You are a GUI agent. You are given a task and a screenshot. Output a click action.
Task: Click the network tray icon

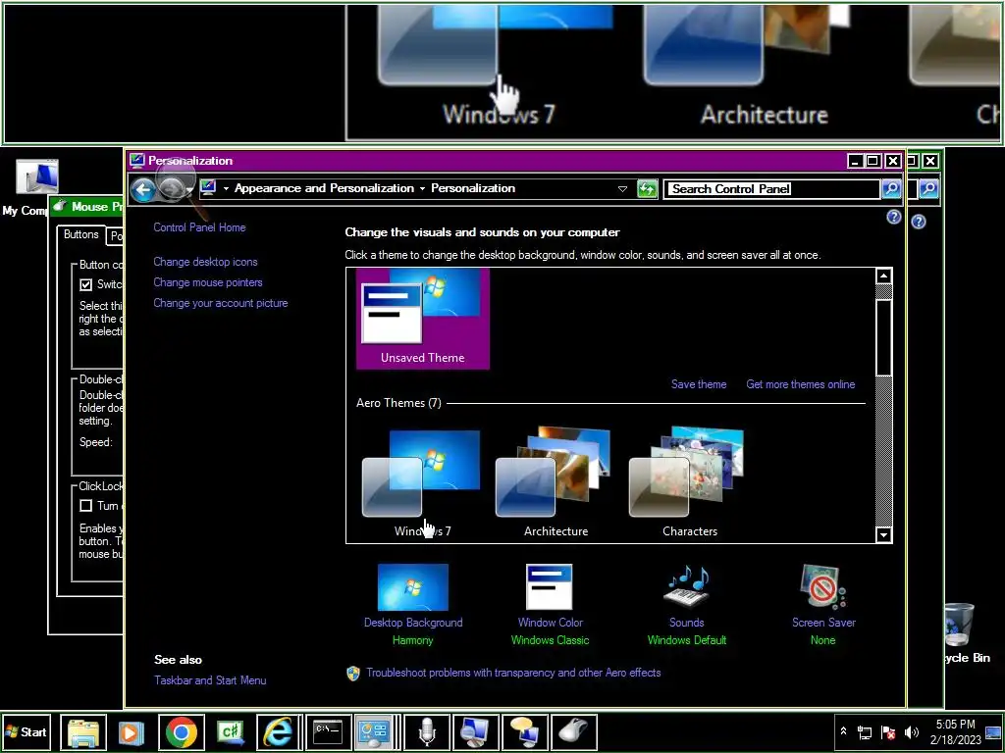866,732
